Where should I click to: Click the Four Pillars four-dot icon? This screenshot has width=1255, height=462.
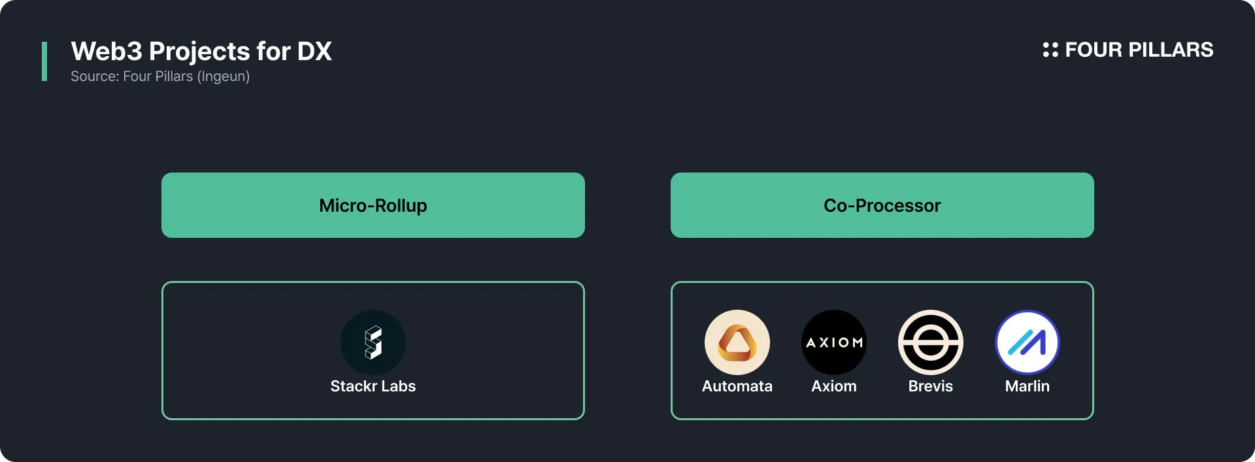click(x=1050, y=50)
